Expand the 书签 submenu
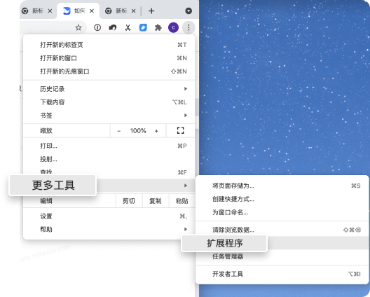The image size is (370, 297). tap(109, 116)
